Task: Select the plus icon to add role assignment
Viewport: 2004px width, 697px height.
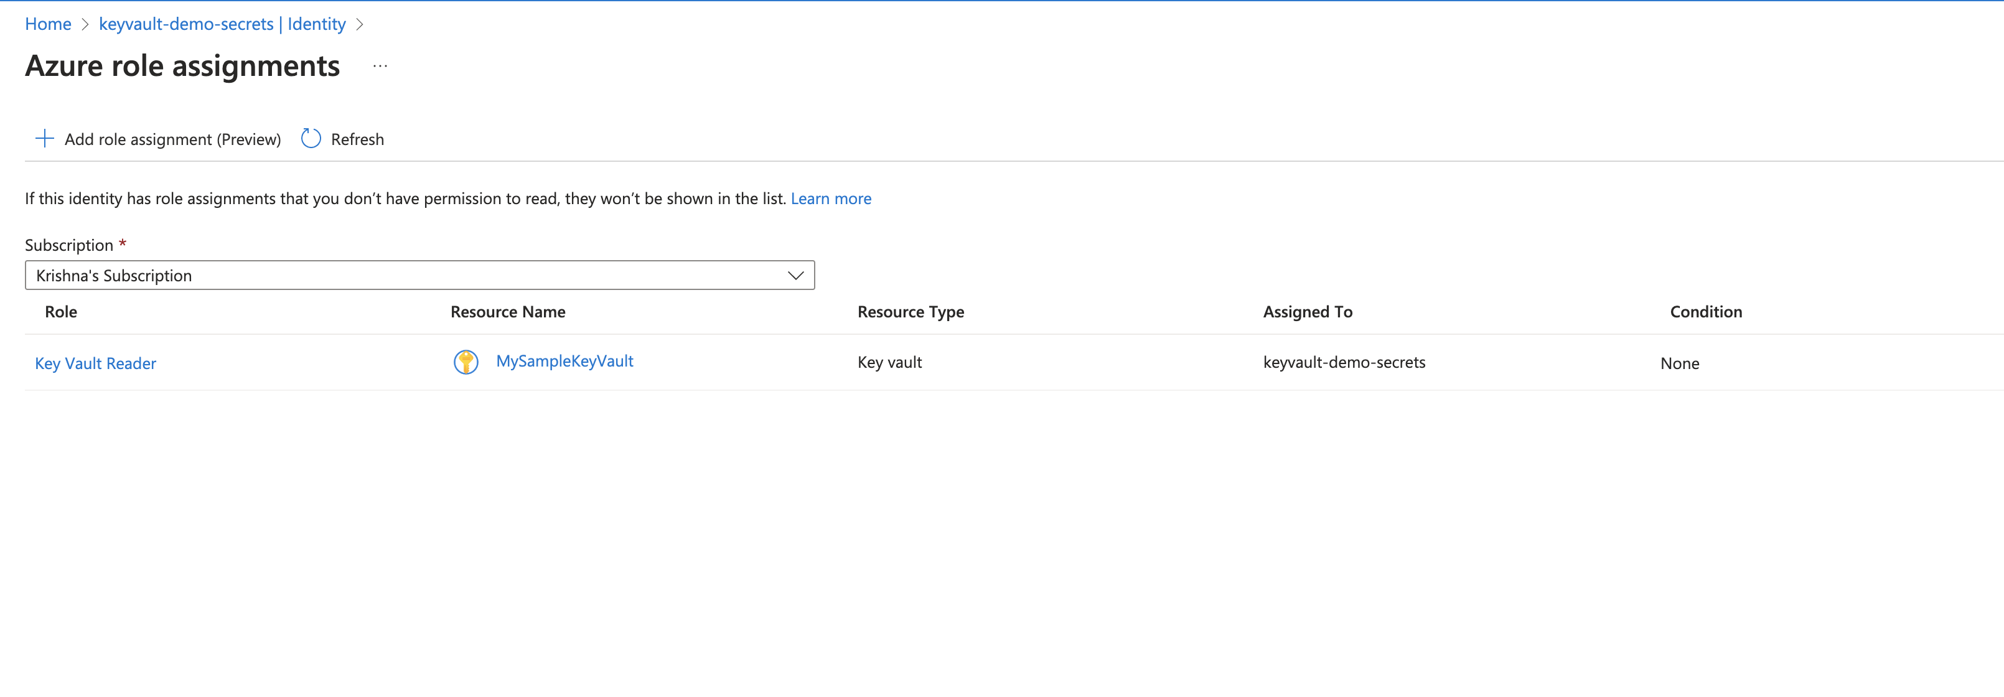Action: 44,138
